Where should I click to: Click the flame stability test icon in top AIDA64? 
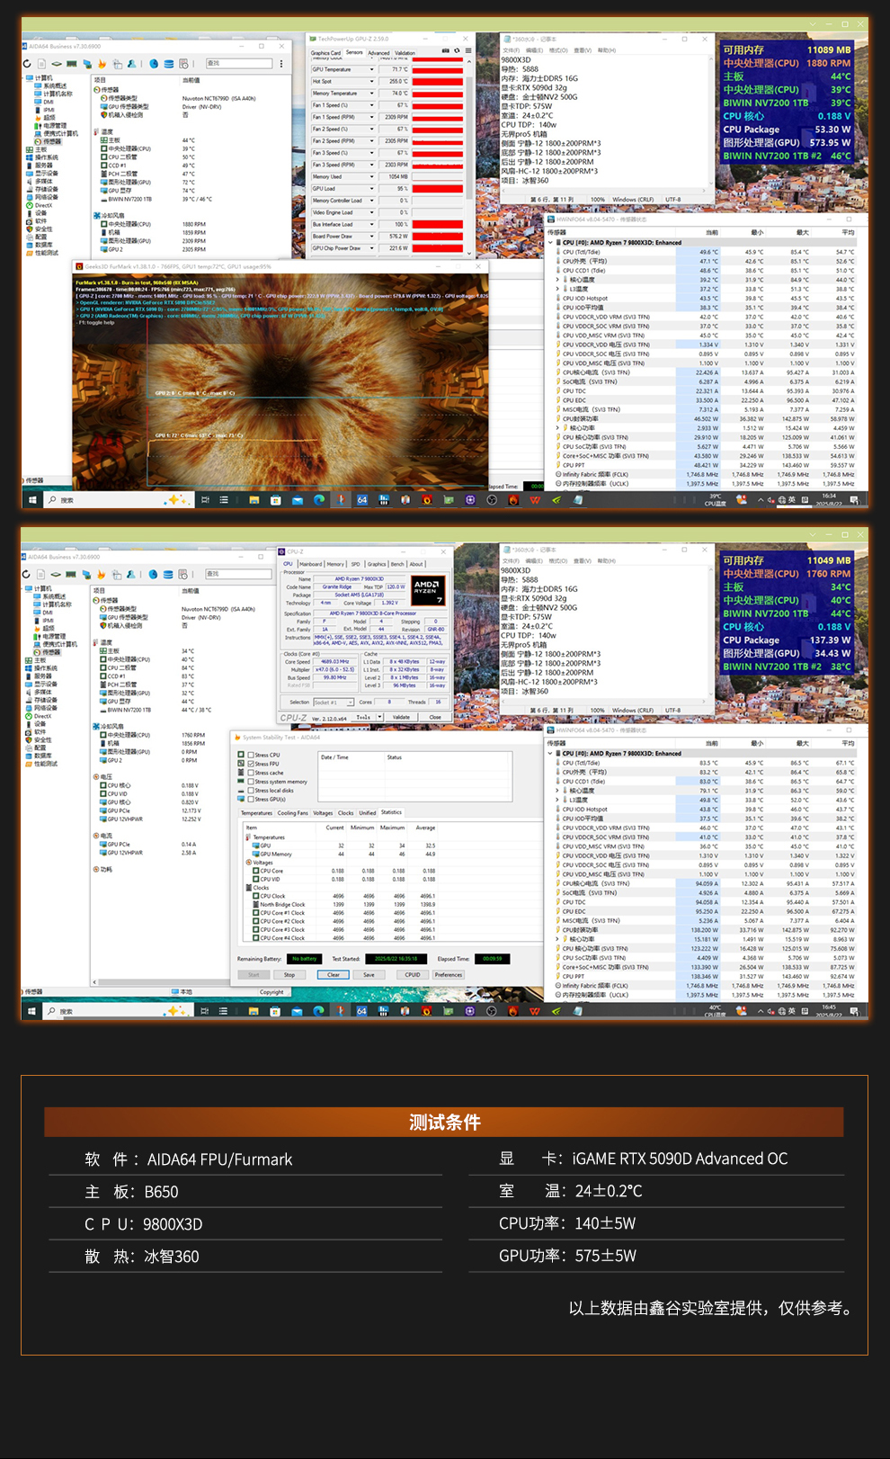pos(102,64)
